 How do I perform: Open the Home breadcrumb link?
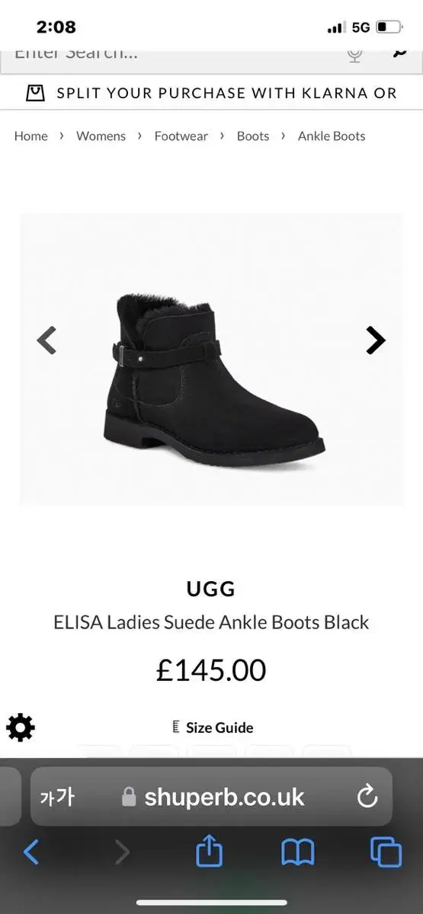[x=30, y=136]
